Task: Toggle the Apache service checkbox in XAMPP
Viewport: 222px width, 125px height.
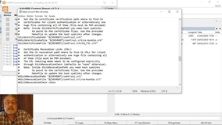Action: point(8,19)
